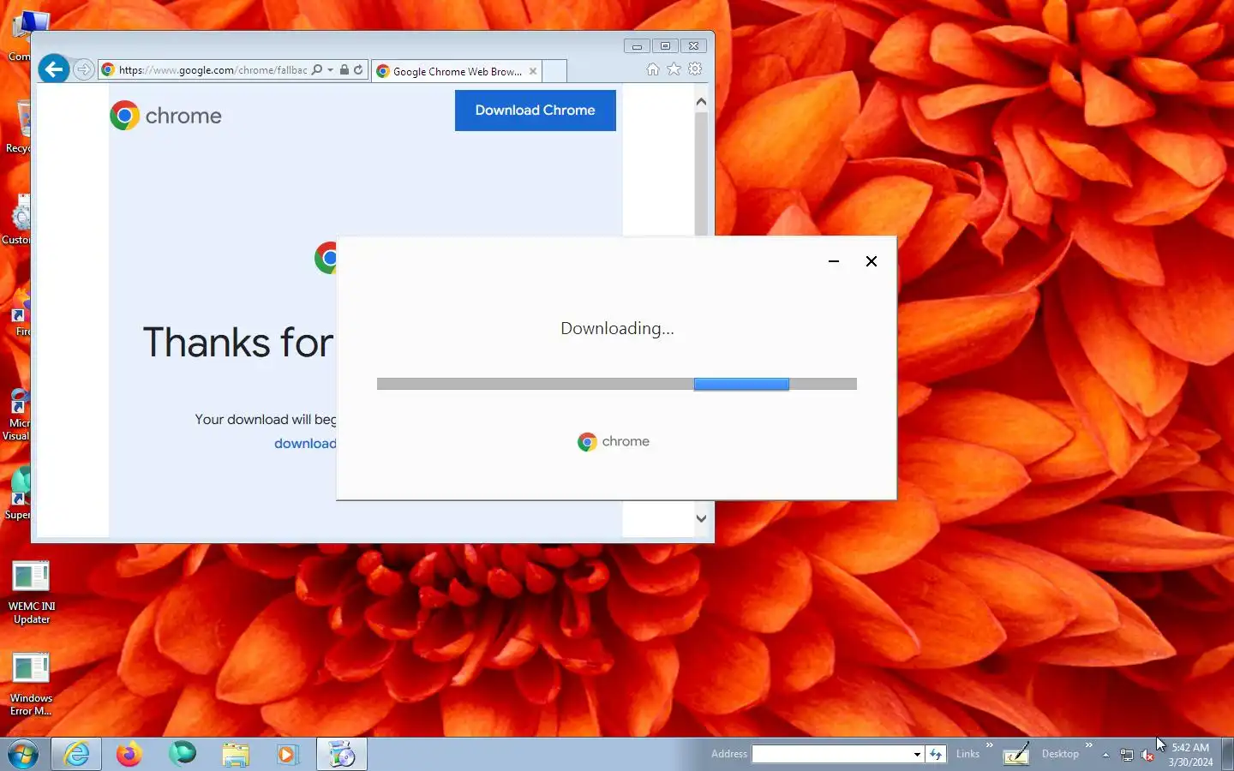Open a new blank tab in IE

[554, 71]
